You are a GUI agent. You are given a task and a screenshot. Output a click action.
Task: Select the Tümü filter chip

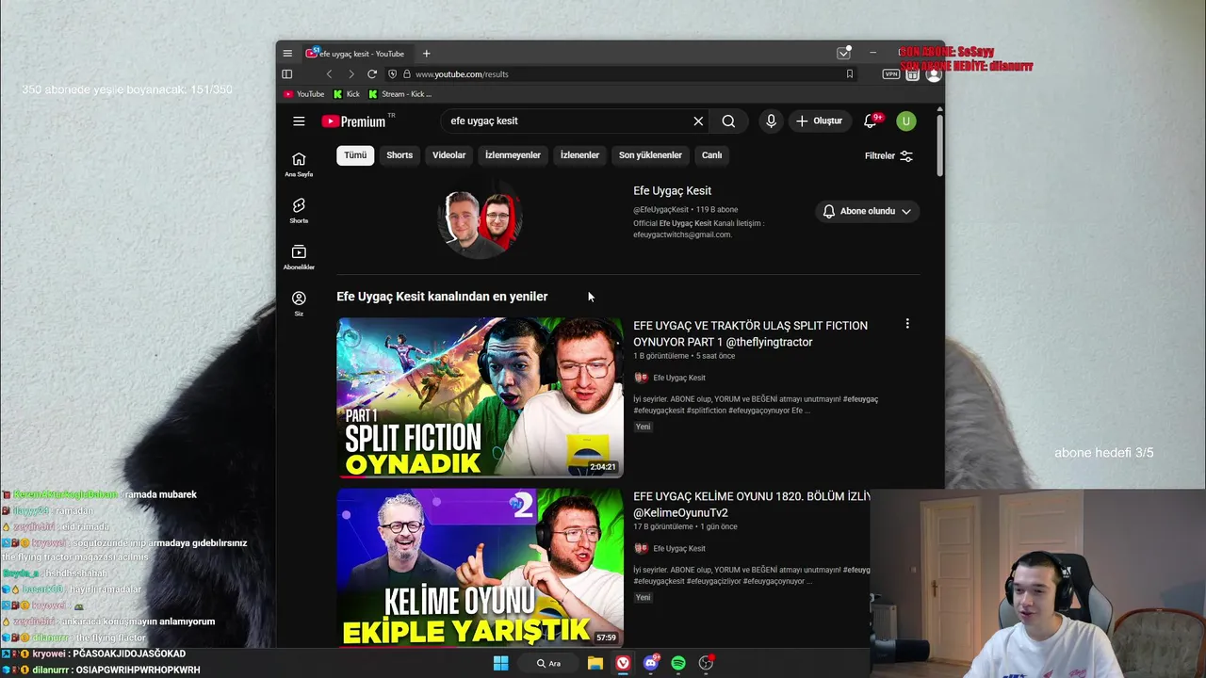click(x=355, y=155)
